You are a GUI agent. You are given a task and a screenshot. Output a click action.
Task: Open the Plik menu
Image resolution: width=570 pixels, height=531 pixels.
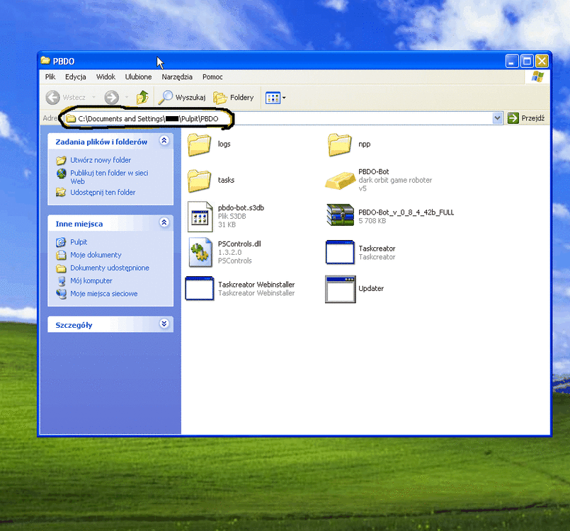pos(50,76)
